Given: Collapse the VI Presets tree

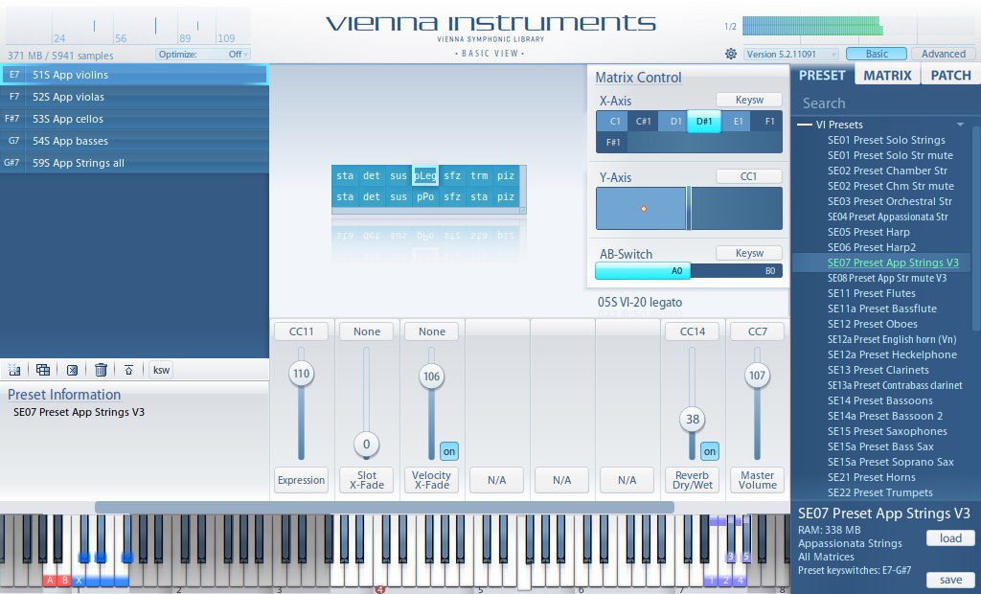Looking at the screenshot, I should tap(806, 124).
